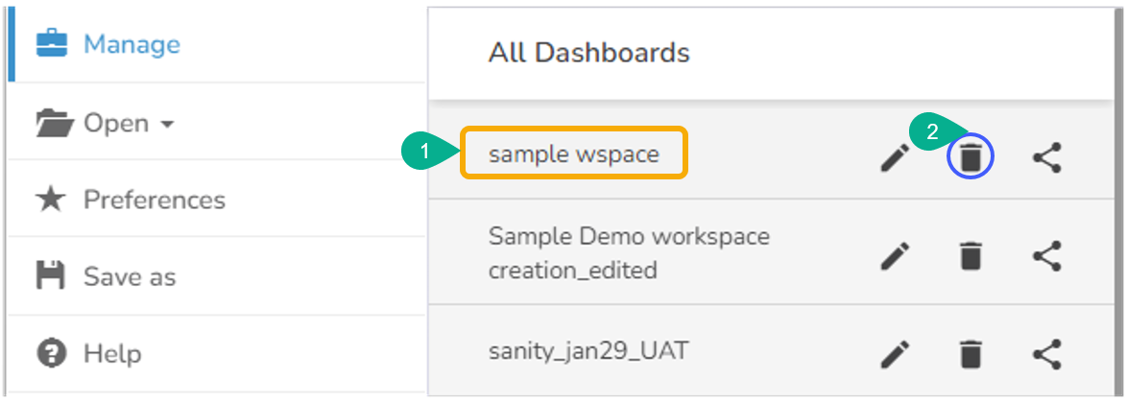Select the sample wspace dashboard name
This screenshot has height=401, width=1127.
point(574,153)
